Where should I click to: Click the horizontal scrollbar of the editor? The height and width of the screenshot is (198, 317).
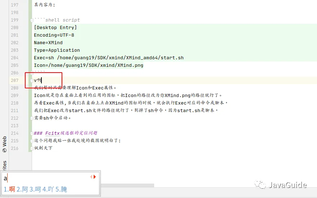128,185
